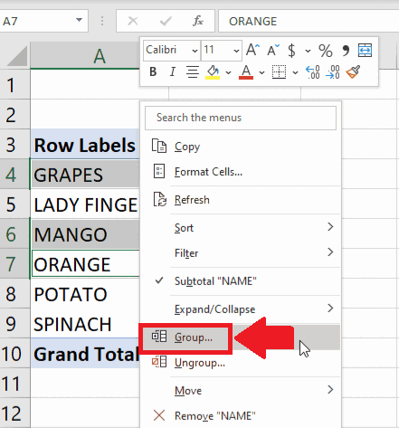Click Merge and Center icon
The height and width of the screenshot is (428, 399).
(x=365, y=50)
